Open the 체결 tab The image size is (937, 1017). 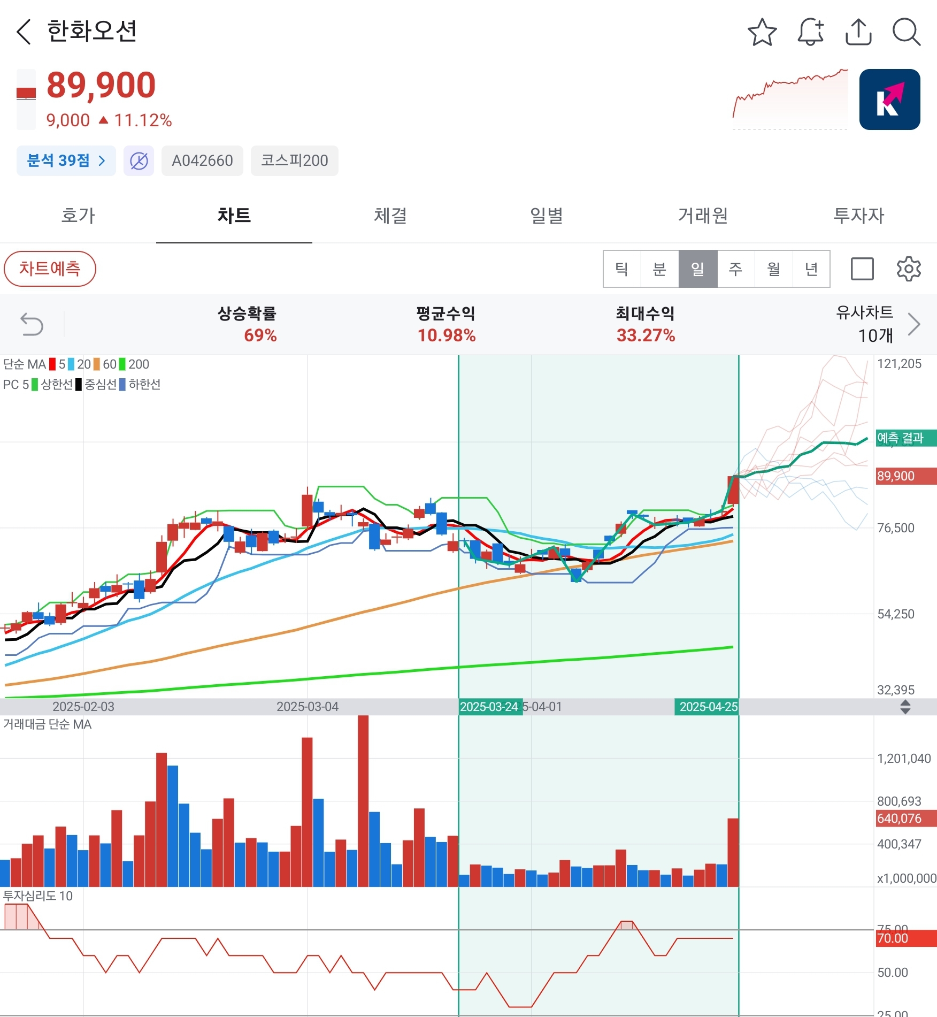(x=390, y=216)
